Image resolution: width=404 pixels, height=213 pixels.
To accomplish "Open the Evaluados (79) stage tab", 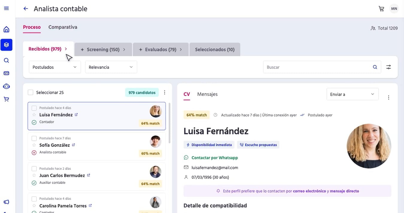I will (161, 49).
